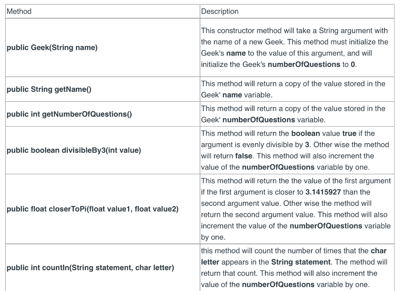The image size is (411, 291).
Task: Click the bold 'false' in divisibleBy3 description
Action: coord(244,156)
